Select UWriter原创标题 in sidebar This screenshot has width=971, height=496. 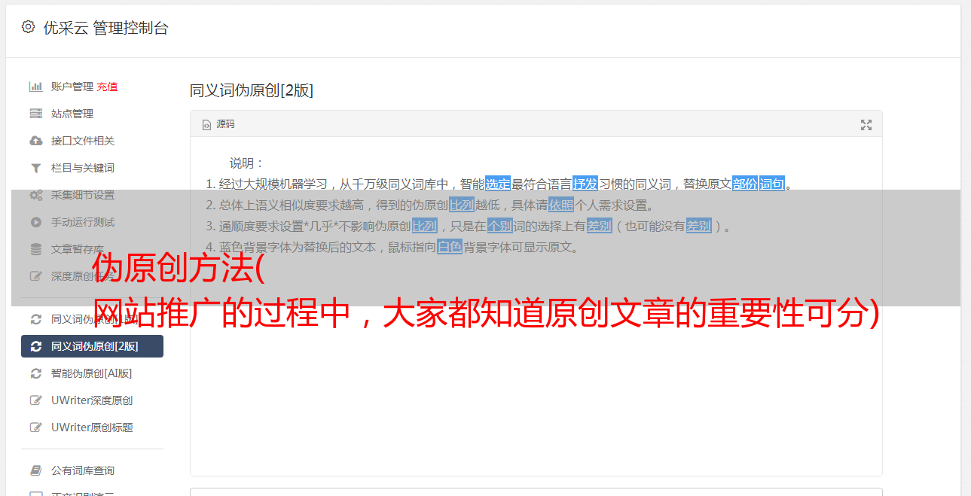point(92,428)
